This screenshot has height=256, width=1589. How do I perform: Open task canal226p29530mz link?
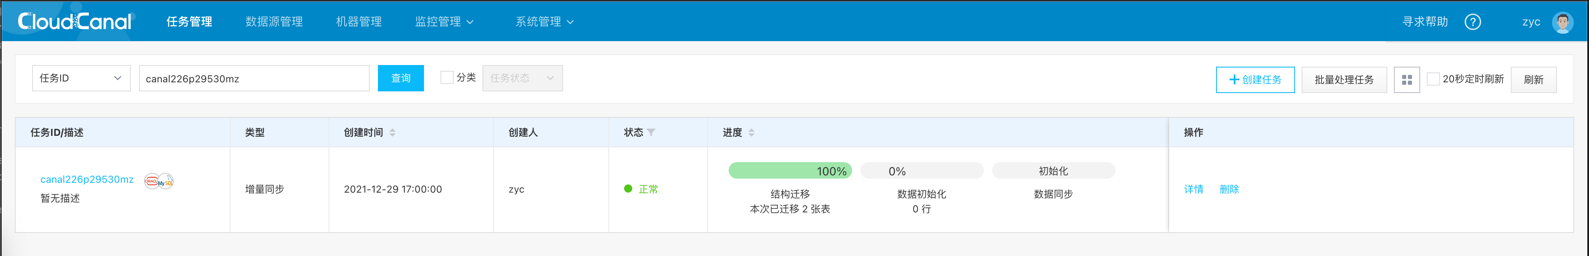click(x=87, y=179)
